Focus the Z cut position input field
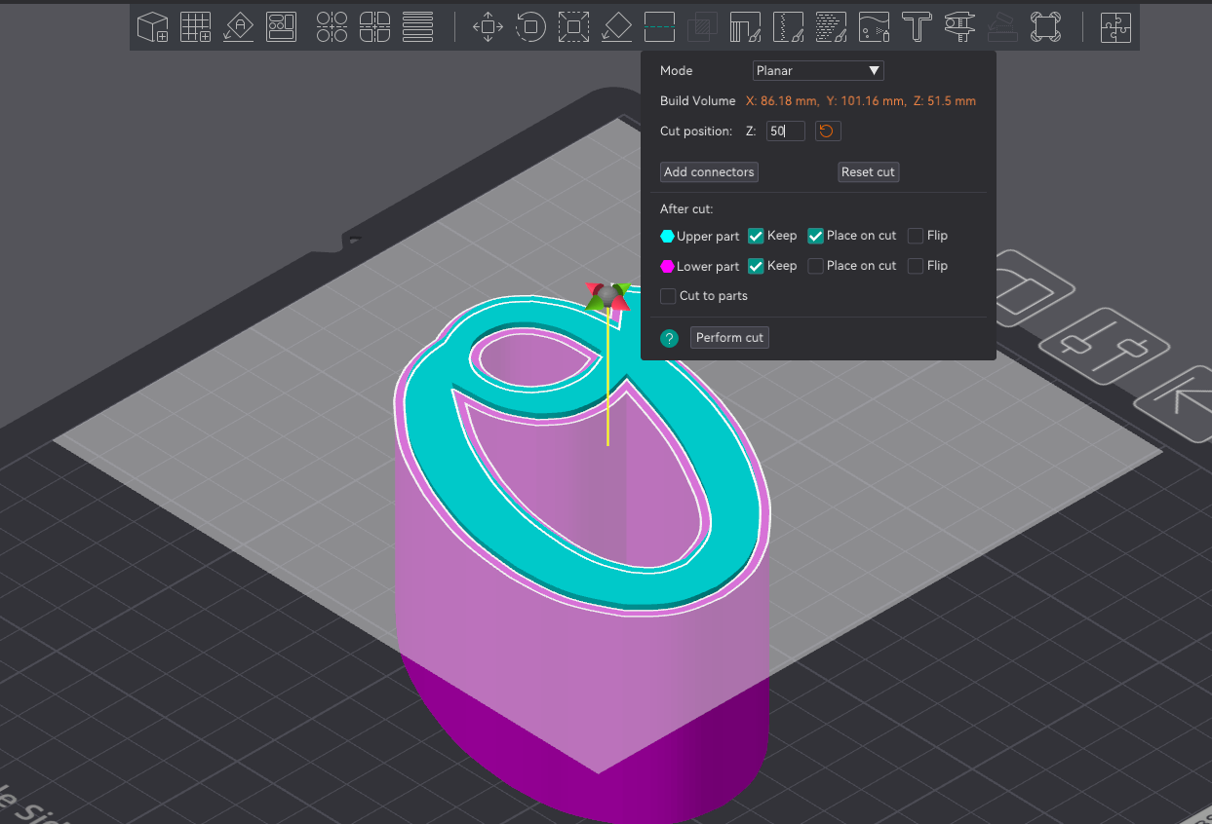This screenshot has width=1212, height=824. 785,131
